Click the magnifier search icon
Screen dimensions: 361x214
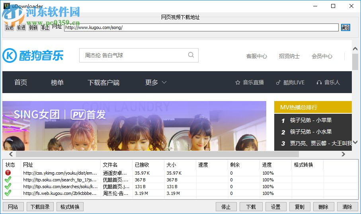coord(191,55)
